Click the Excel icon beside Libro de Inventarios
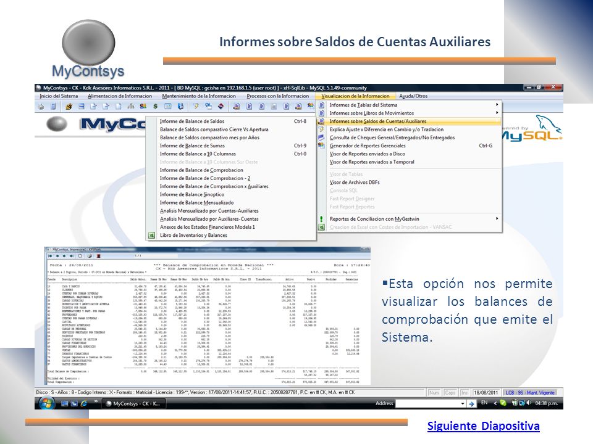 [x=151, y=235]
